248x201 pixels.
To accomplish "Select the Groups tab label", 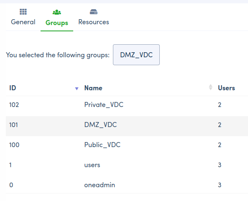I will (57, 23).
